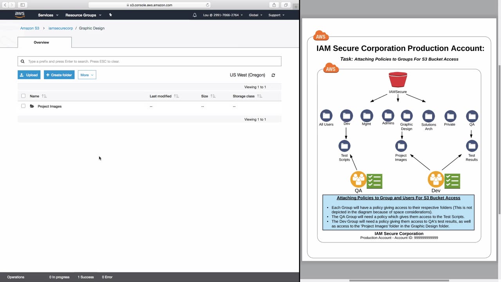Show the Safari sidebar
The image size is (501, 282).
(x=22, y=5)
